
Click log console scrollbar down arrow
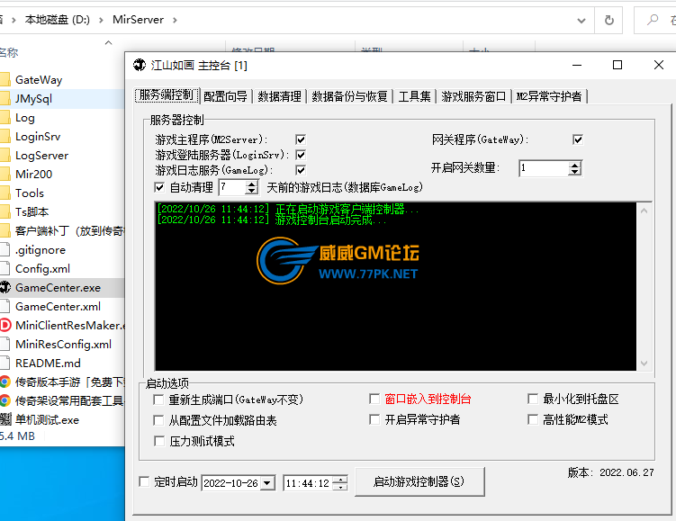[644, 364]
